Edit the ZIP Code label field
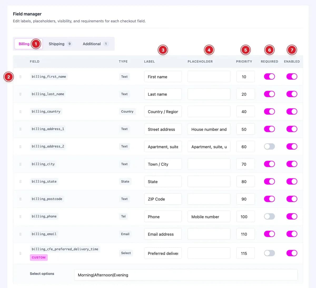Image resolution: width=316 pixels, height=288 pixels. point(163,199)
